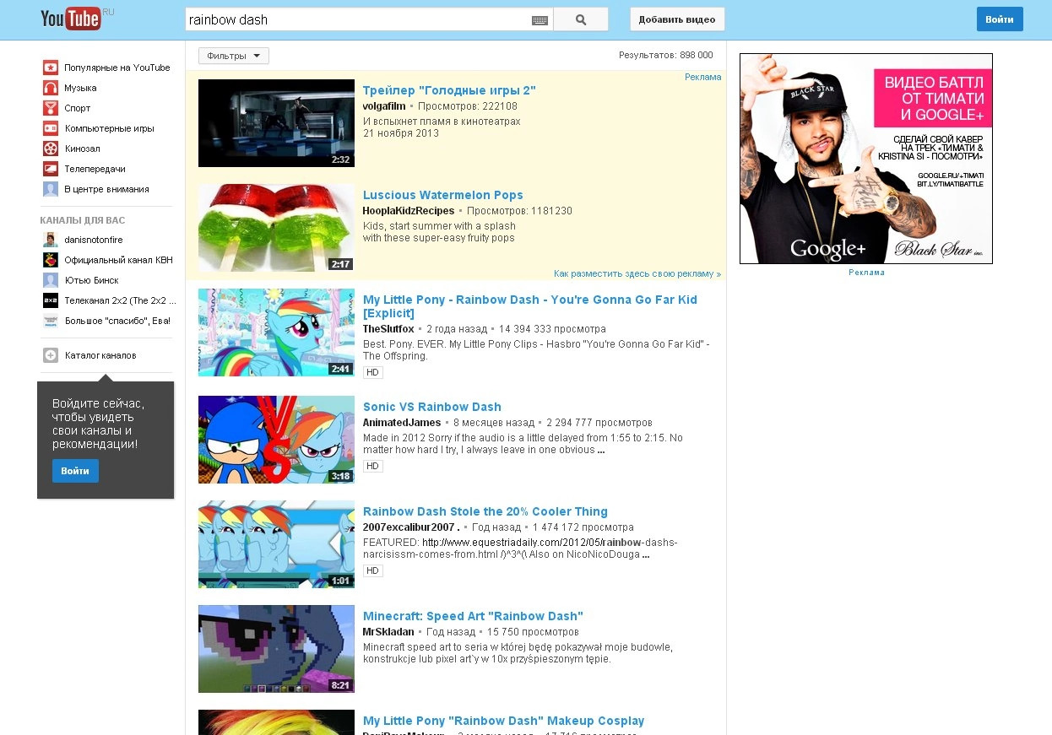Open 2007excalibur2007 channel link
The width and height of the screenshot is (1052, 735).
coord(411,527)
